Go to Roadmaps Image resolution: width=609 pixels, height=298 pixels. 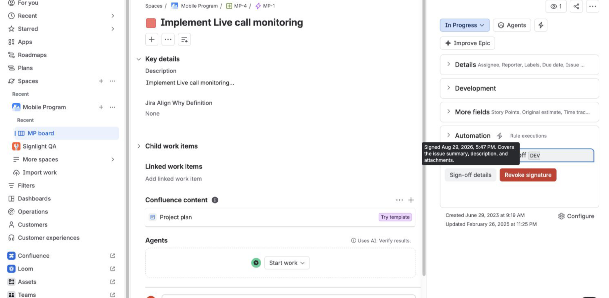click(x=32, y=55)
